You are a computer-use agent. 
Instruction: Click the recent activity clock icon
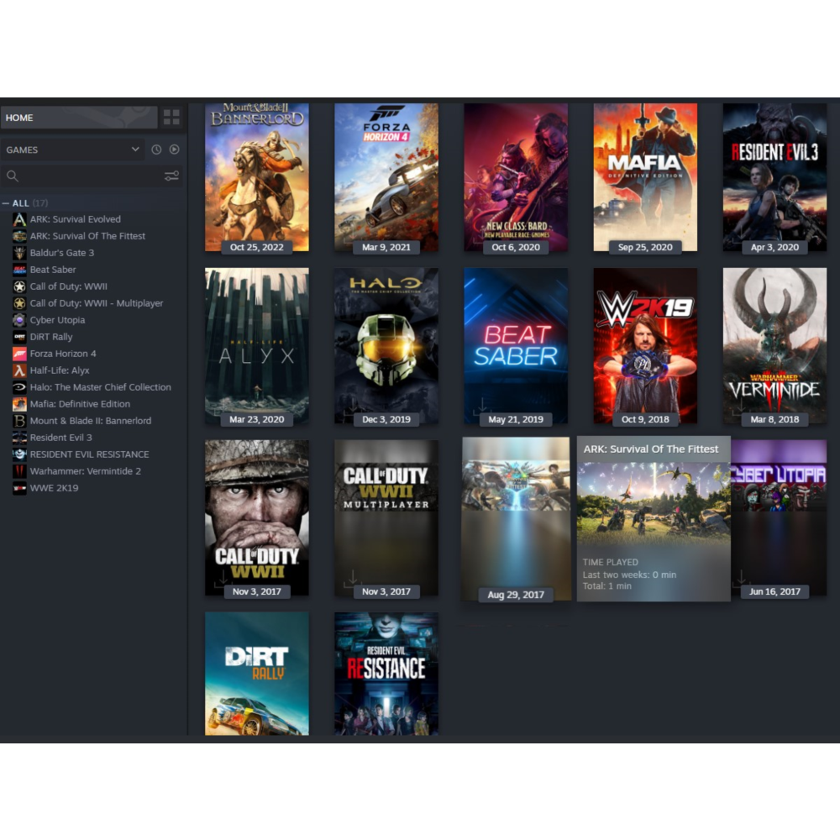pyautogui.click(x=156, y=150)
